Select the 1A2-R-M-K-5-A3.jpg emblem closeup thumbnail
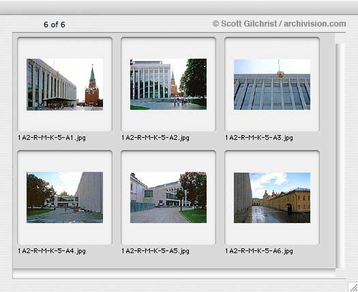 [x=272, y=85]
